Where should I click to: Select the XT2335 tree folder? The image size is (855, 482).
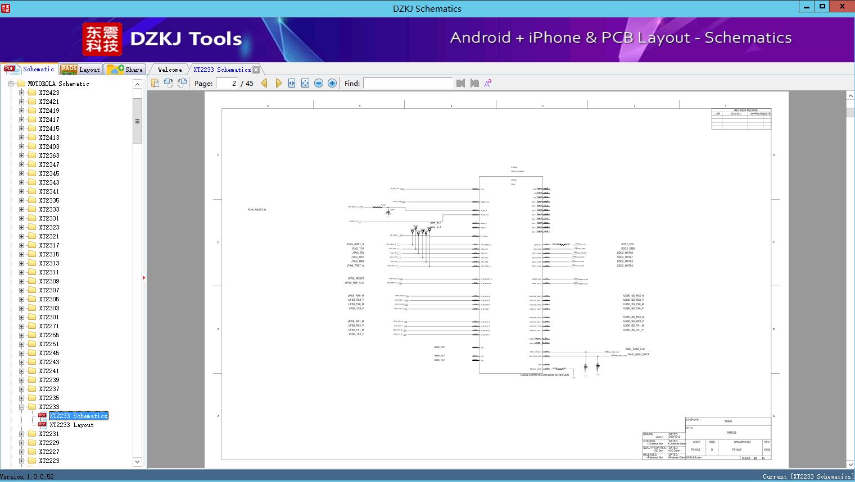click(49, 200)
